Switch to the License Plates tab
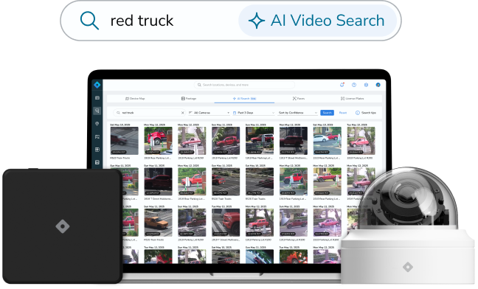This screenshot has height=289, width=478. point(352,99)
